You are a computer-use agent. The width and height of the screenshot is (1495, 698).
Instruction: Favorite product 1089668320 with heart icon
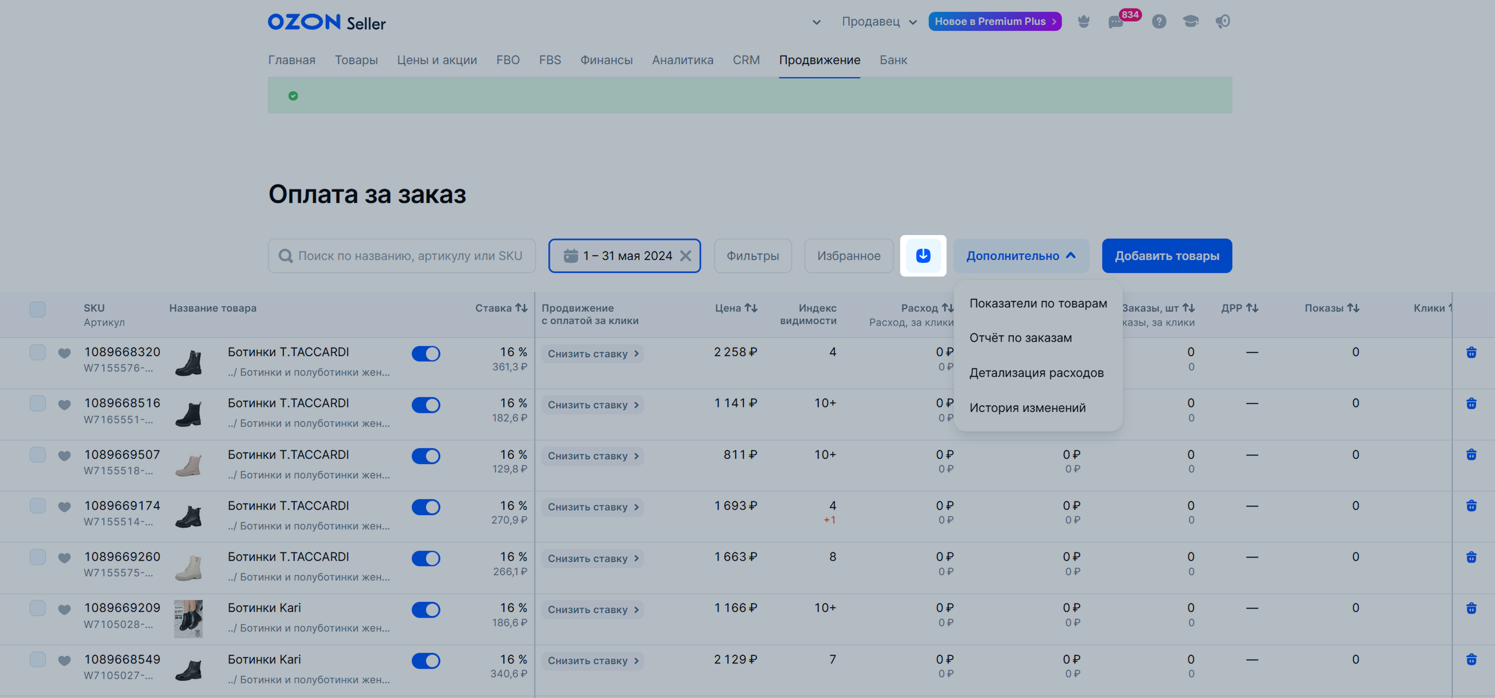[64, 353]
